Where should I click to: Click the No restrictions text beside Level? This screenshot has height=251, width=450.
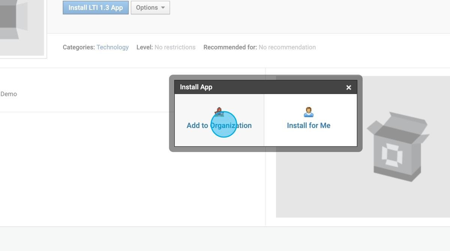tap(175, 47)
